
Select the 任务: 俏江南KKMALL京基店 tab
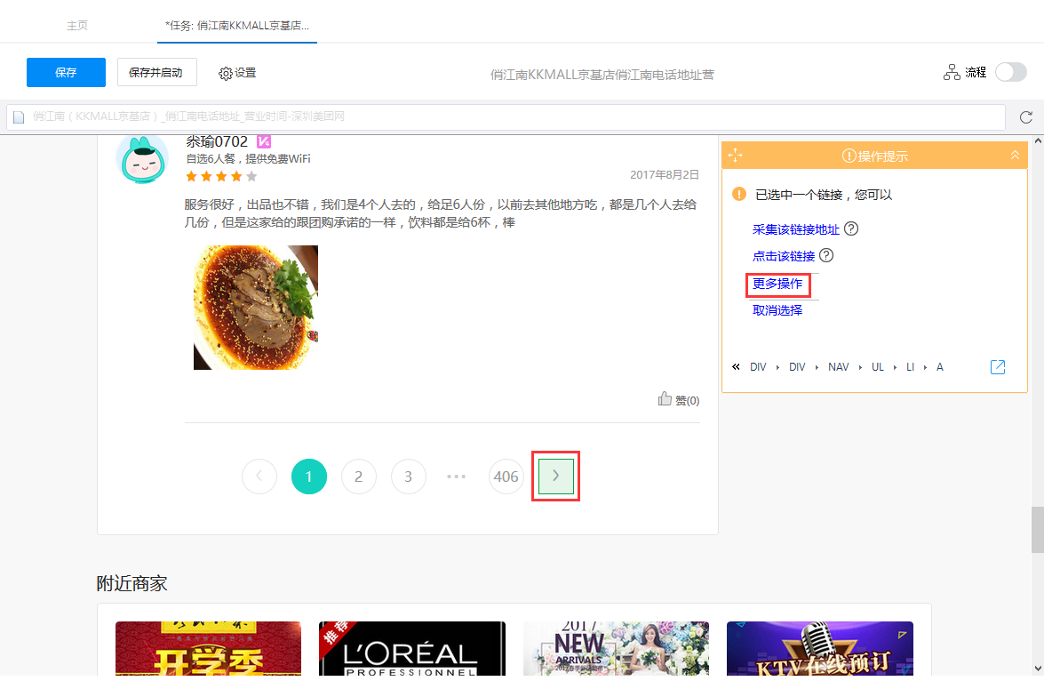tap(237, 25)
